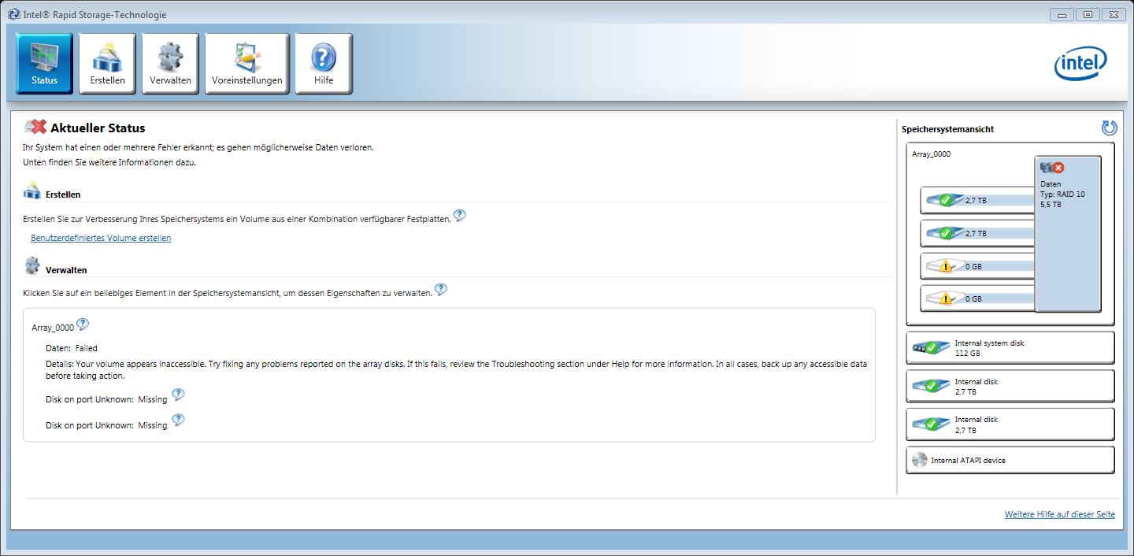Image resolution: width=1134 pixels, height=556 pixels.
Task: Click the Intel logo
Action: pyautogui.click(x=1080, y=65)
